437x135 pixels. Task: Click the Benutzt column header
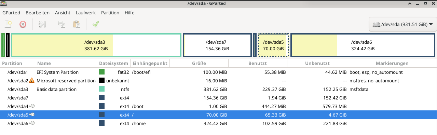258,63
